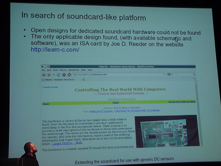Viewport: 221px width, 166px height.
Task: Click the Firefox search input box
Action: click(x=182, y=74)
